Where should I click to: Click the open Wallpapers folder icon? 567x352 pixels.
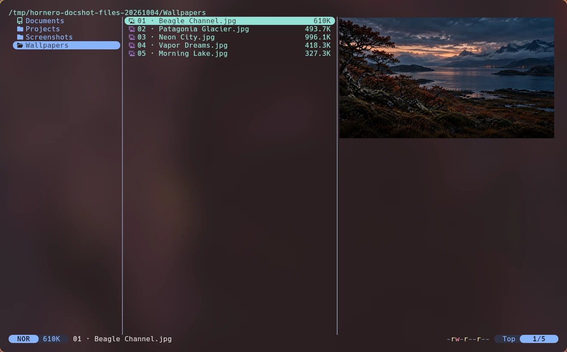20,45
